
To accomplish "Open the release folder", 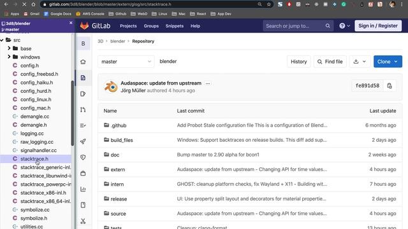I will coord(119,199).
